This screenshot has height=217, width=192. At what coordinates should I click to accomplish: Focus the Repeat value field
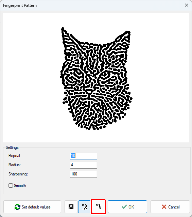pyautogui.click(x=84, y=156)
